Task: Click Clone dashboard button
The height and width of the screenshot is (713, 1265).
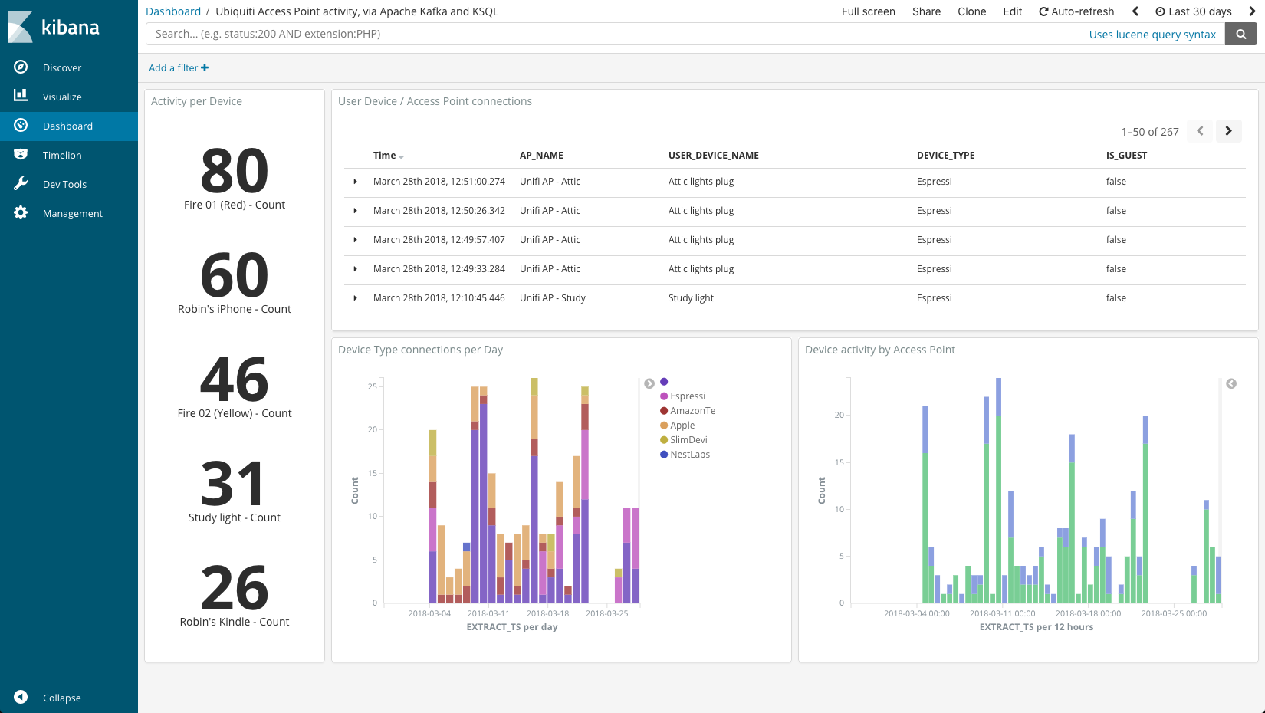Action: (971, 11)
